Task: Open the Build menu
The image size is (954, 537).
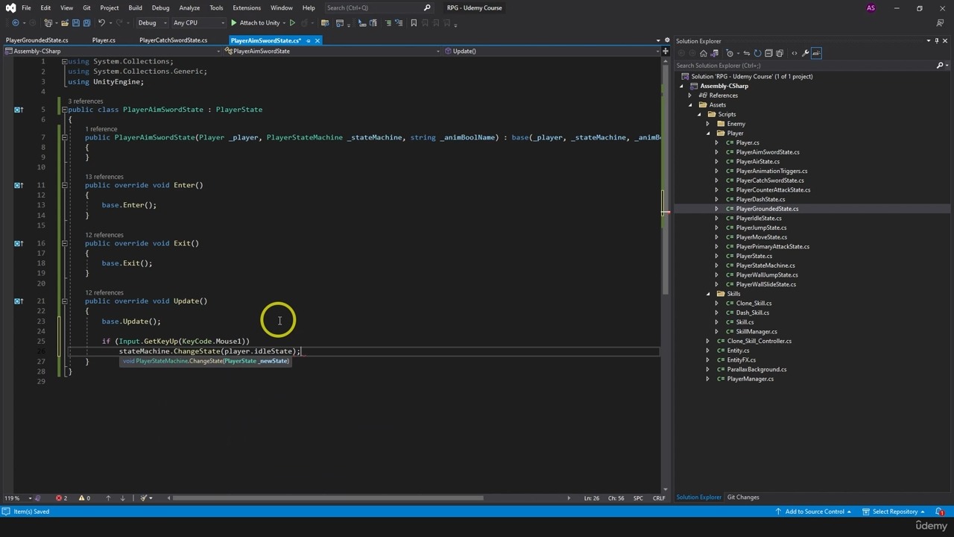Action: [x=135, y=8]
